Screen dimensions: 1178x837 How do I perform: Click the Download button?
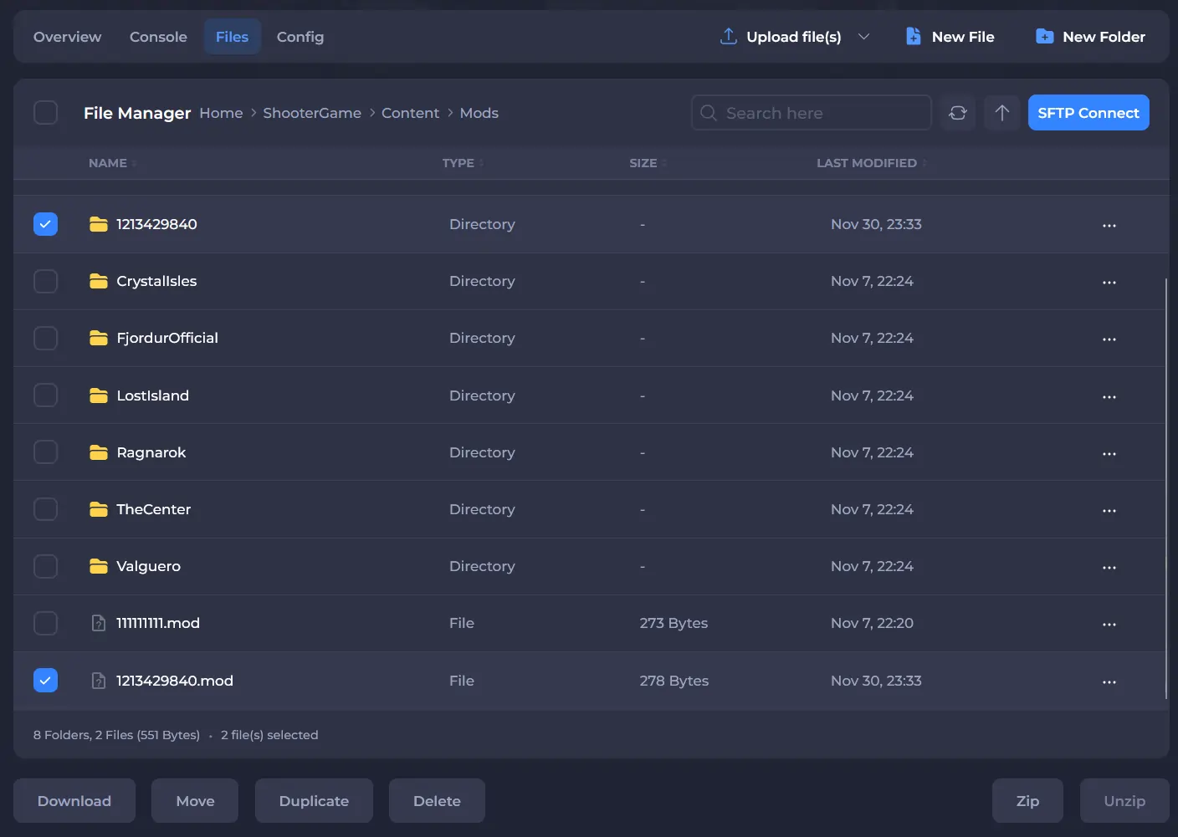tap(74, 801)
